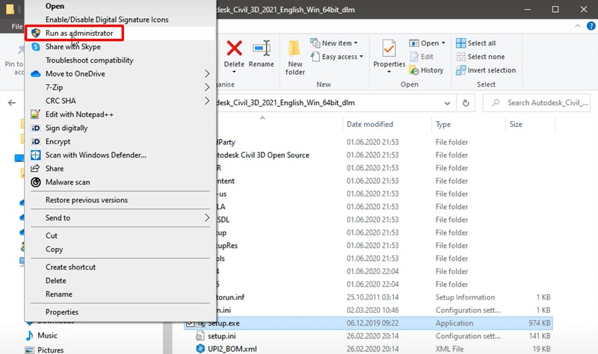Sort by Date modified column
The image size is (598, 354).
(369, 124)
